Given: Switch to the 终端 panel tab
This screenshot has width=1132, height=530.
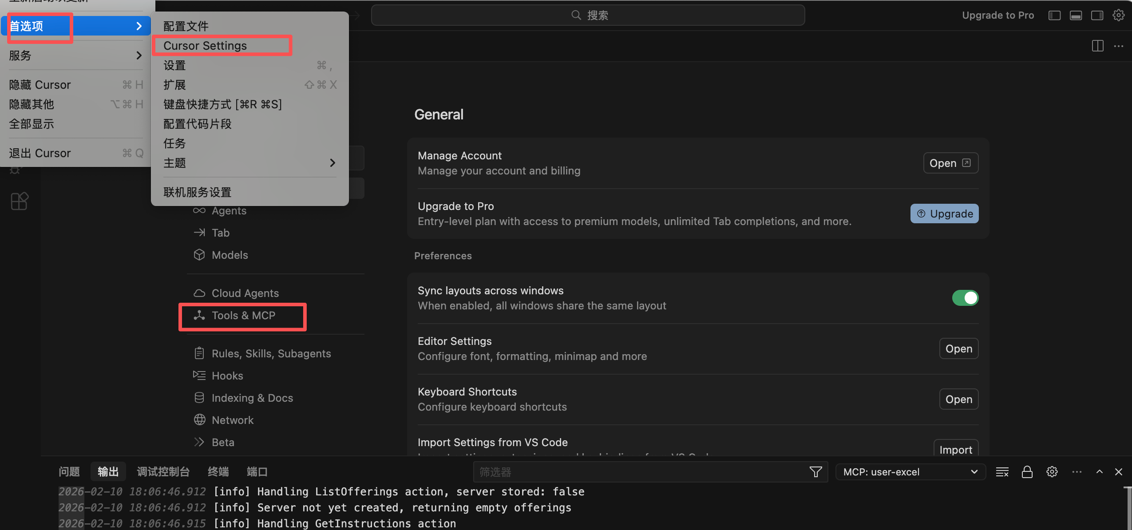Looking at the screenshot, I should click(x=218, y=472).
